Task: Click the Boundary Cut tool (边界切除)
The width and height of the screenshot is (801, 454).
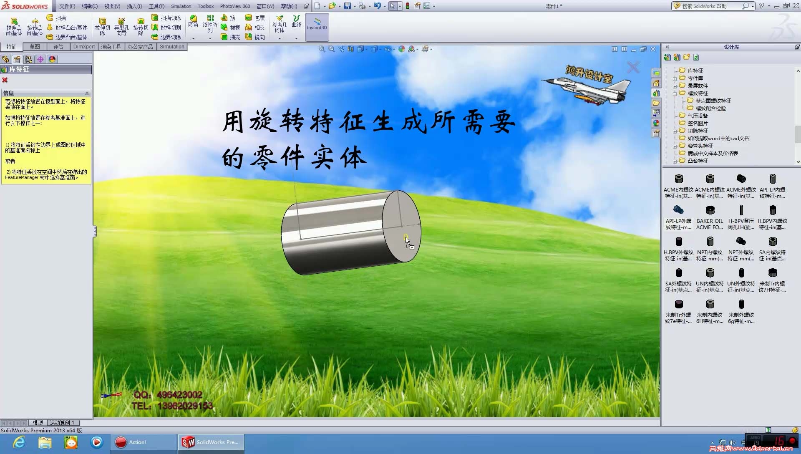Action: (166, 37)
